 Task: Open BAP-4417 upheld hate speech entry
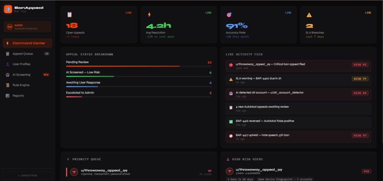click(298, 137)
